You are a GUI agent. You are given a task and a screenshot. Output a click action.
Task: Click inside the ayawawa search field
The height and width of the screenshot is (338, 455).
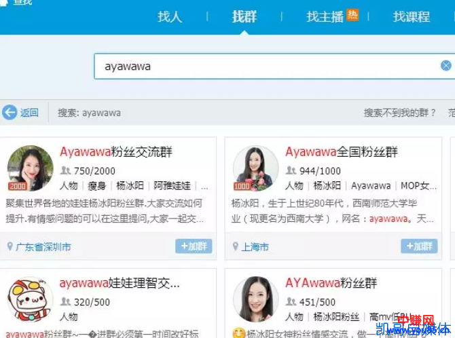(x=265, y=67)
